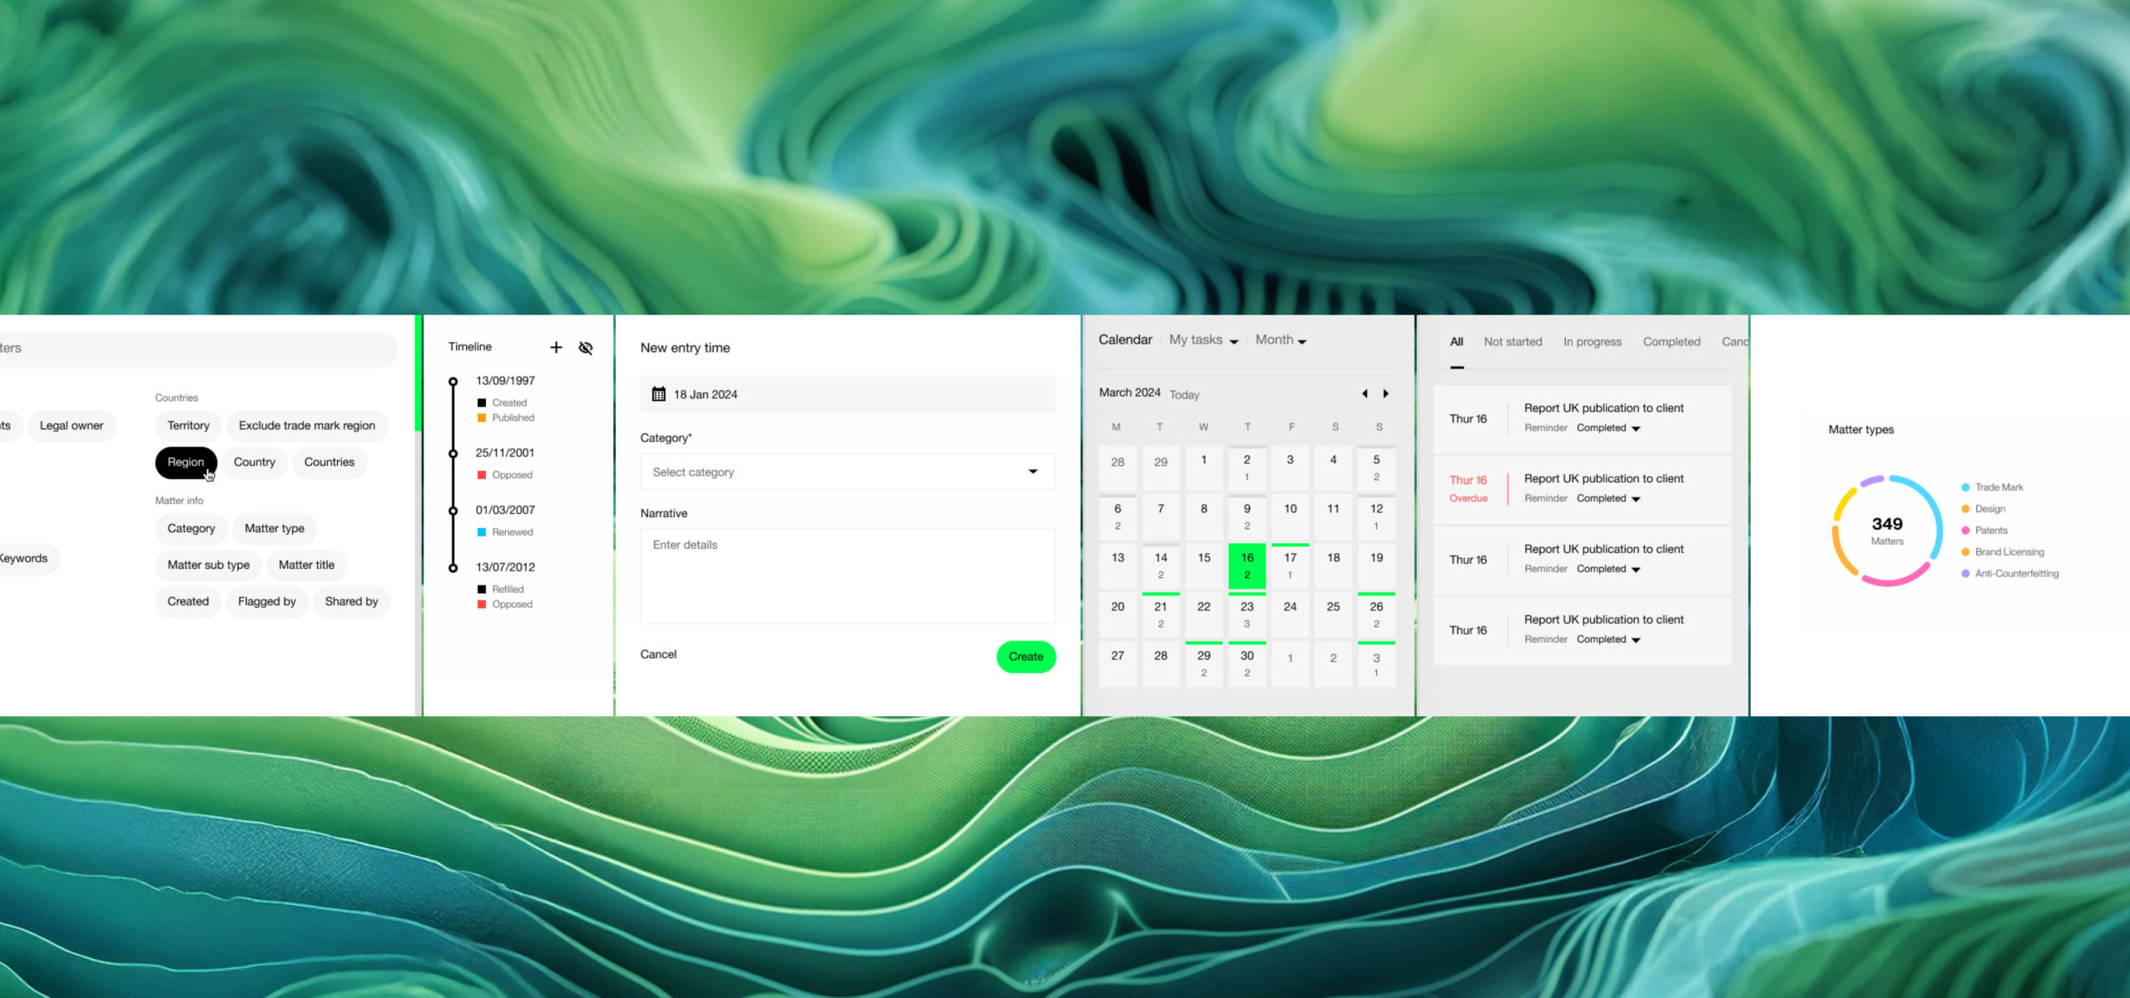Click the calendar icon beside 18 Jan 2024
2130x998 pixels.
click(658, 394)
